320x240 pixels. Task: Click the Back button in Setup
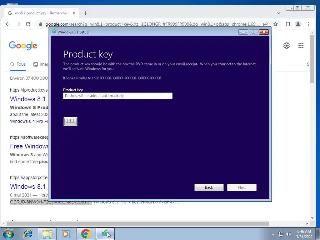coord(209,187)
